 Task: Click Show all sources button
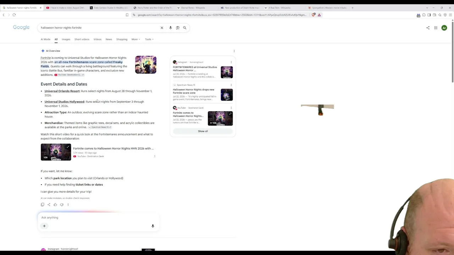pos(203,131)
